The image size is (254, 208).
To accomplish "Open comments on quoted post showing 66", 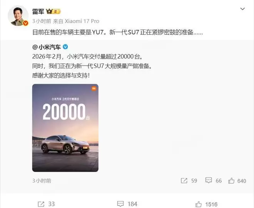I will coord(213,180).
